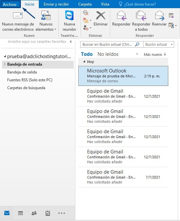Open the Archivo menu

click(10, 4)
